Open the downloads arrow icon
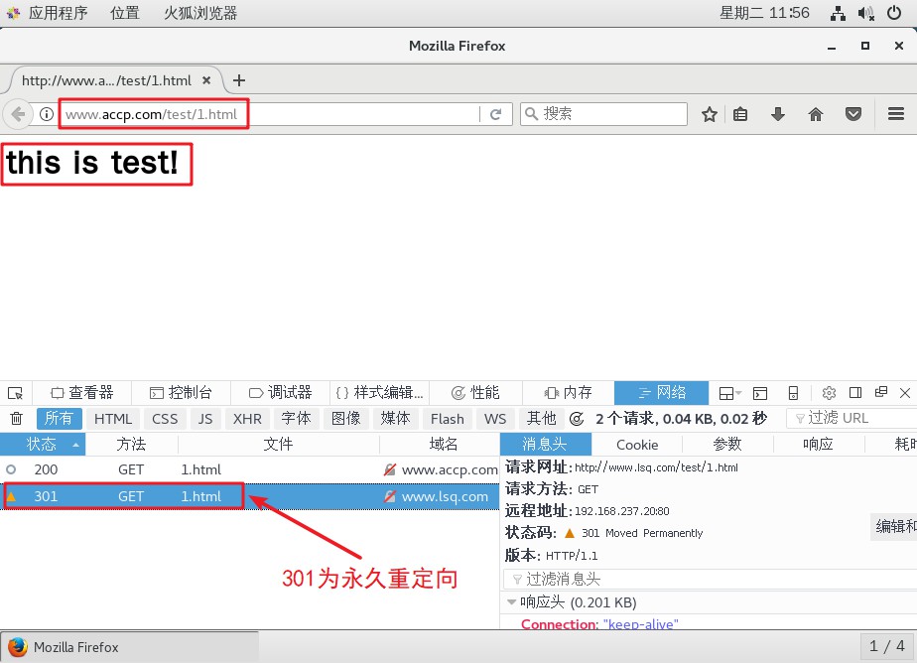The width and height of the screenshot is (917, 663). [x=778, y=114]
